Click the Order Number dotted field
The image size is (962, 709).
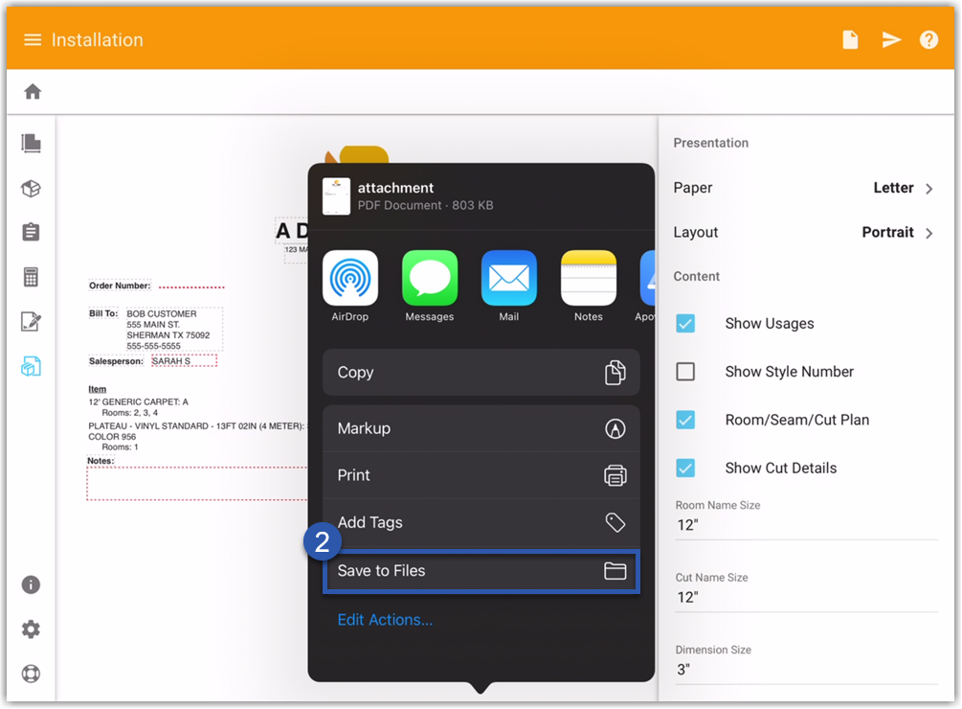[x=191, y=286]
